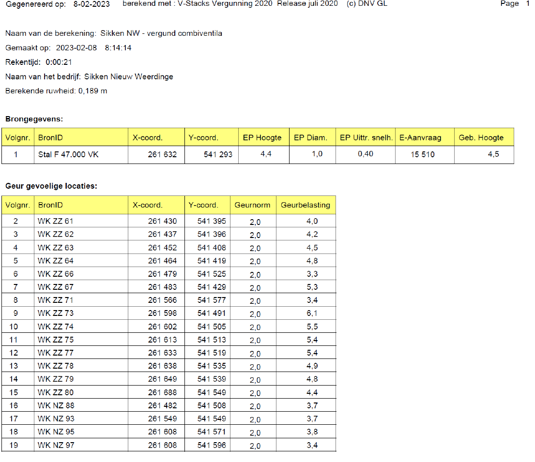Select source row 'Stal F 47.000 VK'
The image size is (535, 462).
tap(68, 154)
